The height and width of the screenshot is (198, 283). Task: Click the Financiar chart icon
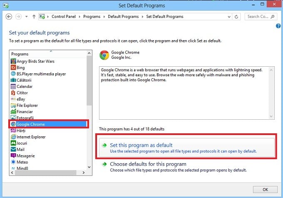click(13, 111)
